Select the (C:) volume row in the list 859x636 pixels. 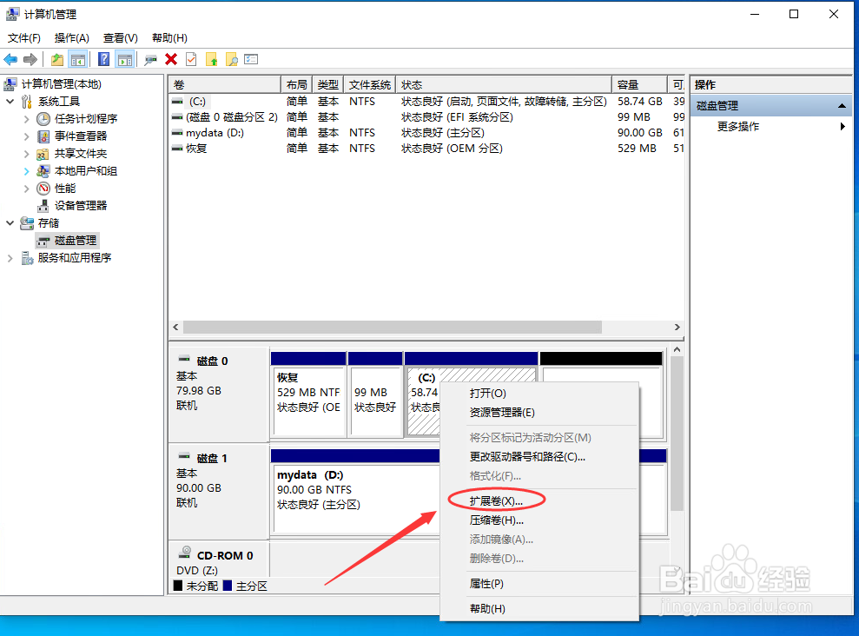[x=427, y=102]
